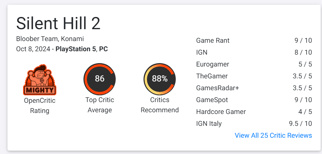Select the Game Rant review entry
The image size is (322, 154).
213,40
